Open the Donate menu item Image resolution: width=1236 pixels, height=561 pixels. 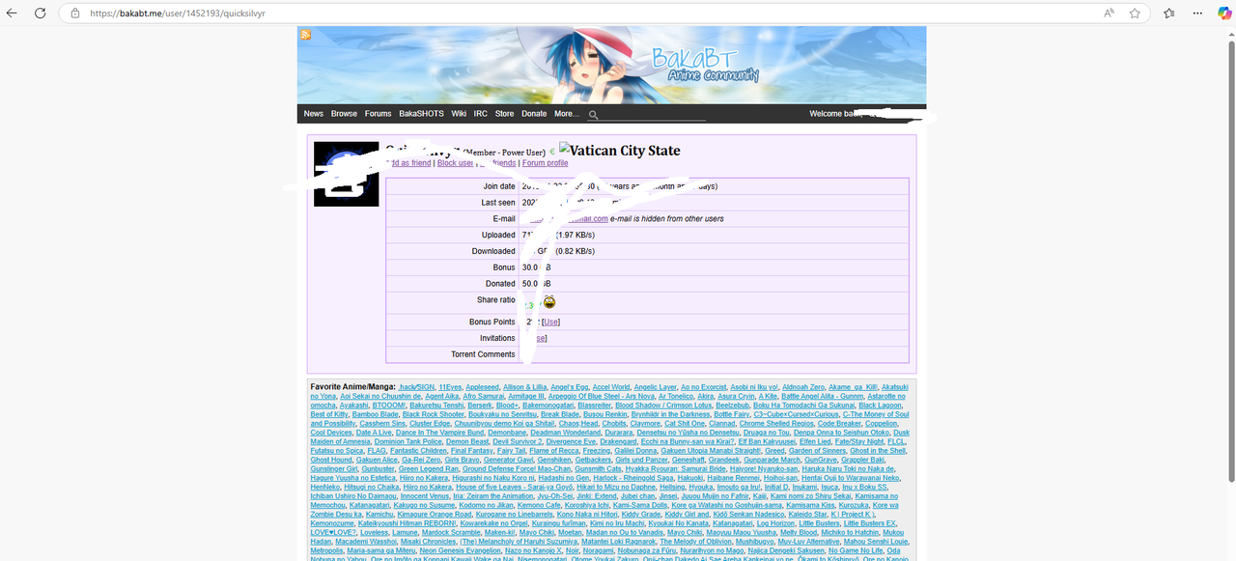coord(534,114)
